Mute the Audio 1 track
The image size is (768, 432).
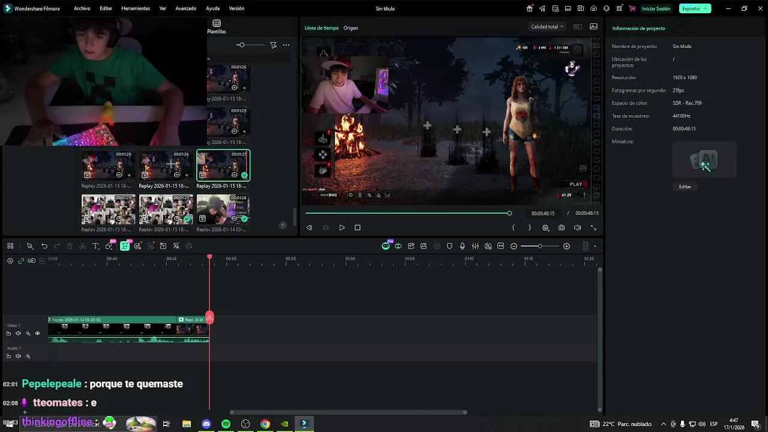pos(18,356)
